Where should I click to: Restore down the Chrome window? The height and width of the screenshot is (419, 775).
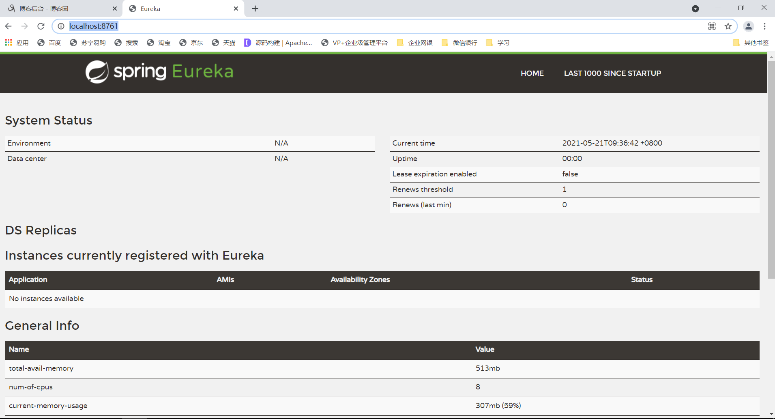point(741,8)
